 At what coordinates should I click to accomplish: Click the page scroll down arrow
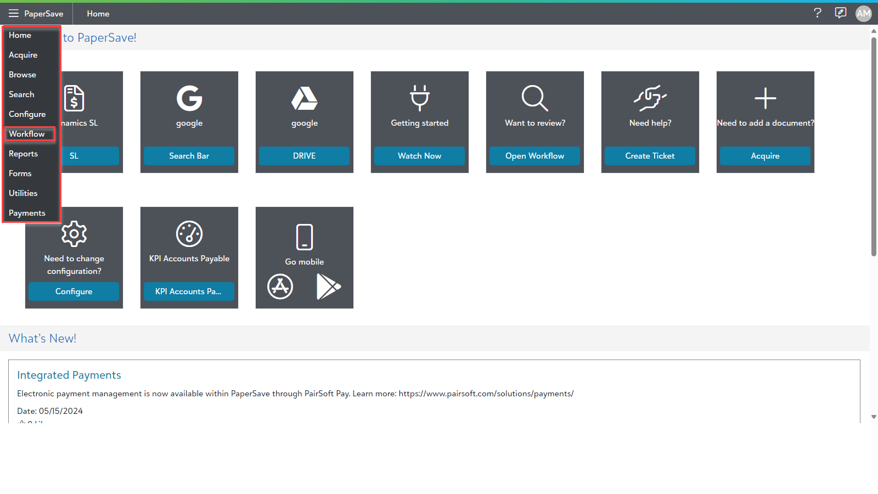pyautogui.click(x=874, y=417)
